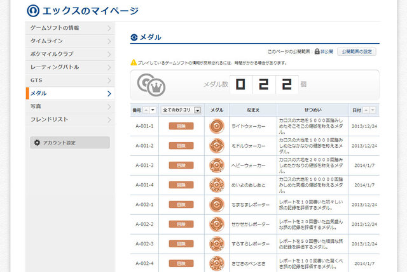Screen dimensions: 407x272
Task: Open フレンドリスト menu item
Action: 70,120
